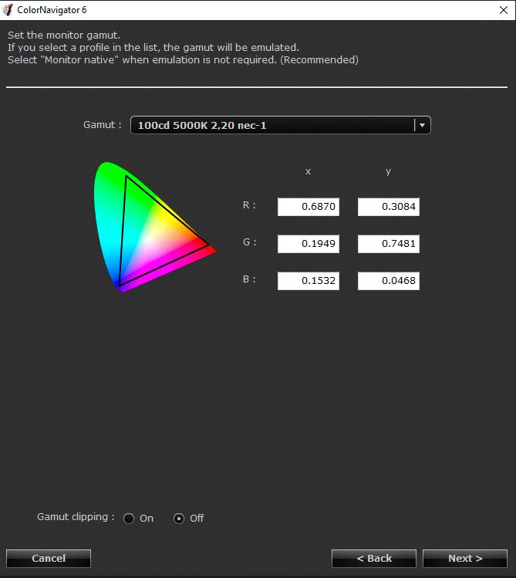
Task: Click the G x value field 0.1949
Action: (x=309, y=244)
